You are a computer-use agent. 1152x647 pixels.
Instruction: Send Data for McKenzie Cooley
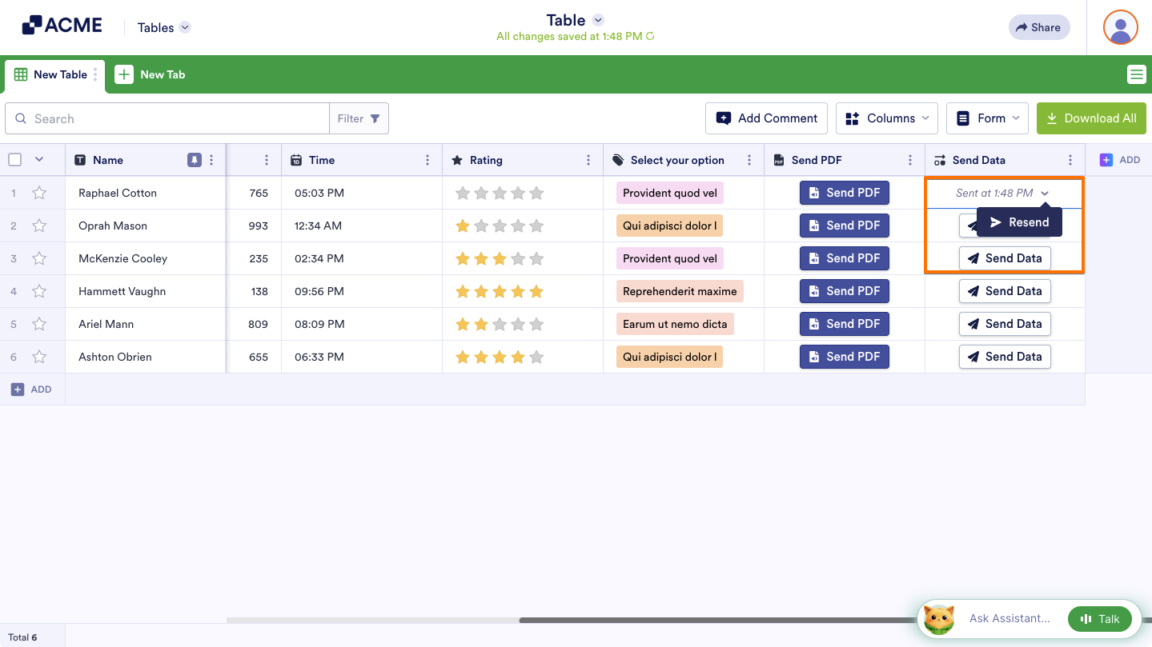coord(1005,258)
